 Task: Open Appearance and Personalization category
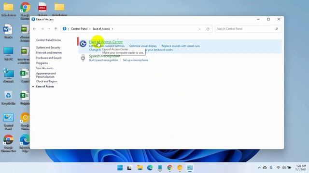coord(46,75)
